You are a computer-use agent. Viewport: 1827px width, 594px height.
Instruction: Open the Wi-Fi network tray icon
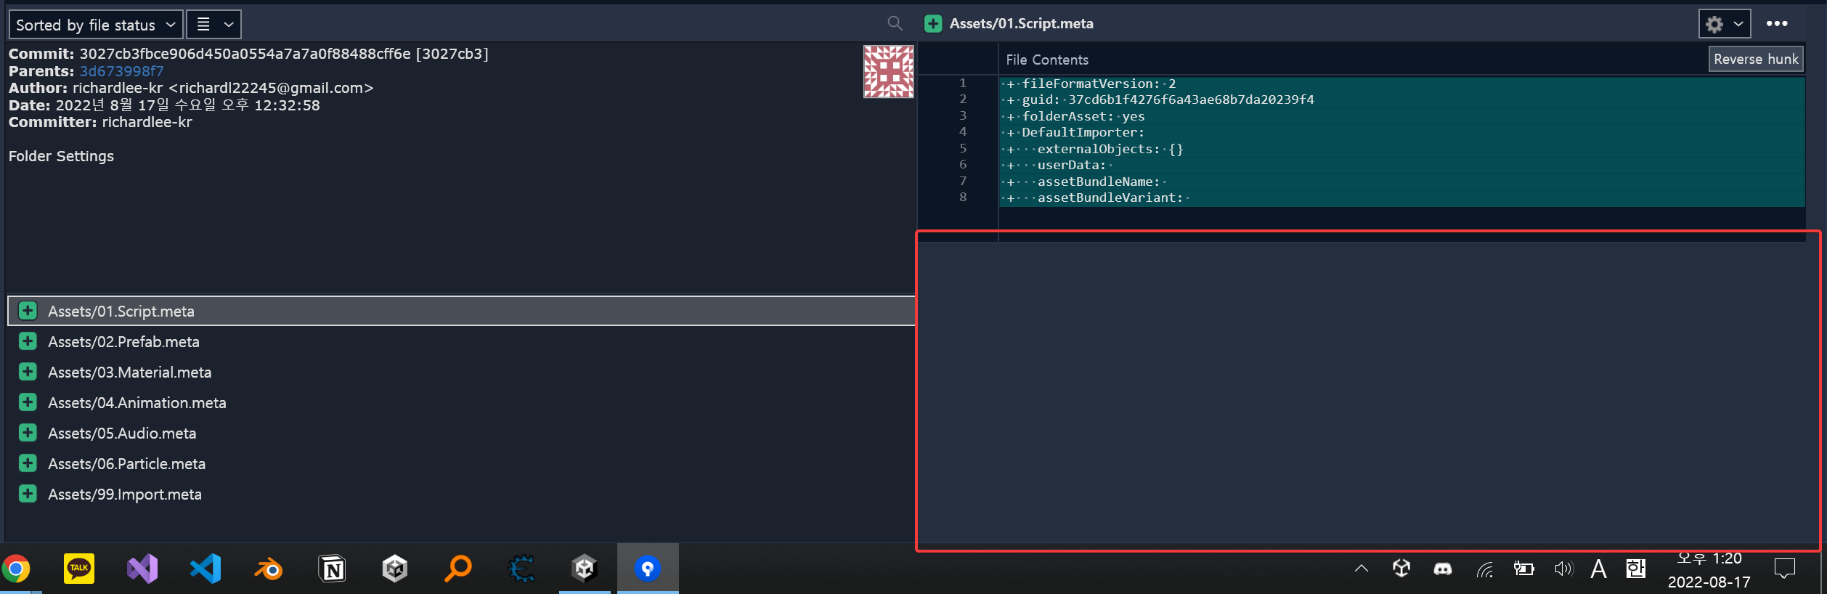point(1484,569)
